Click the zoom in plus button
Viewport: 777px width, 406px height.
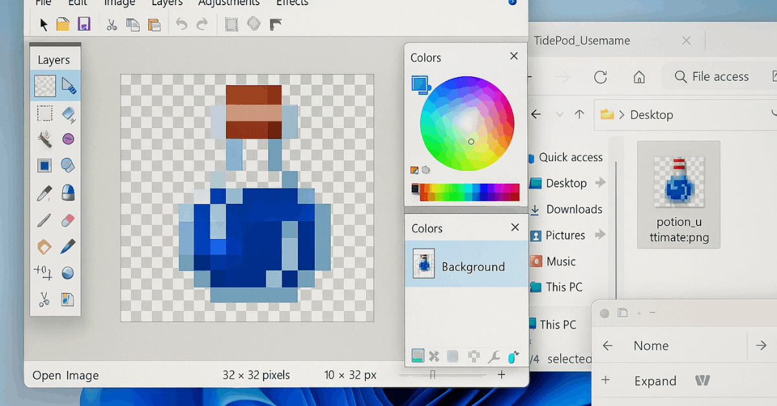point(501,374)
